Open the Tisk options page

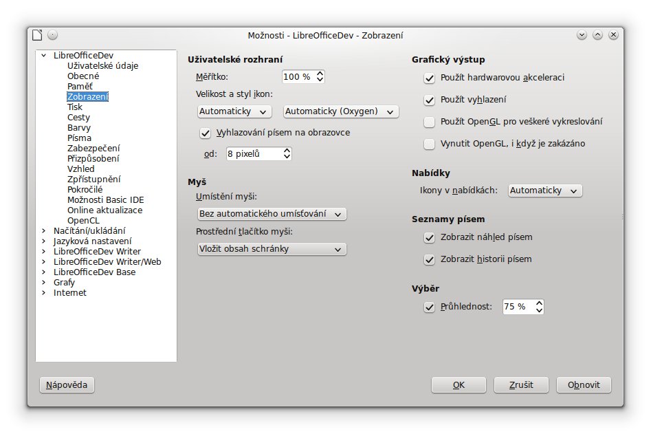75,107
